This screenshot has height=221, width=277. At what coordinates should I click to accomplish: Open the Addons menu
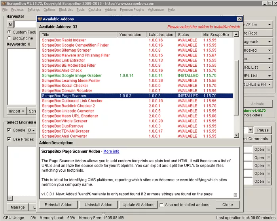point(110,9)
